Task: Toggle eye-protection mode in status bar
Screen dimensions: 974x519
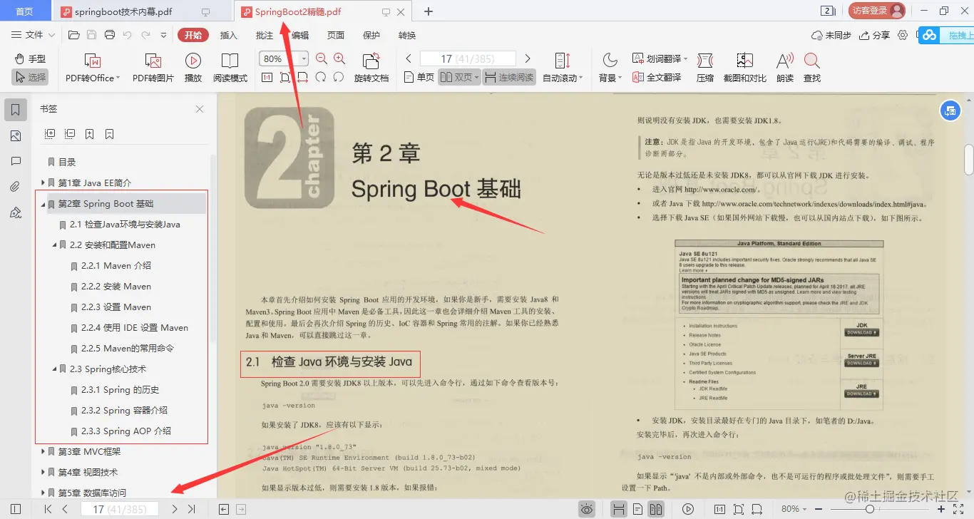Action: 586,509
